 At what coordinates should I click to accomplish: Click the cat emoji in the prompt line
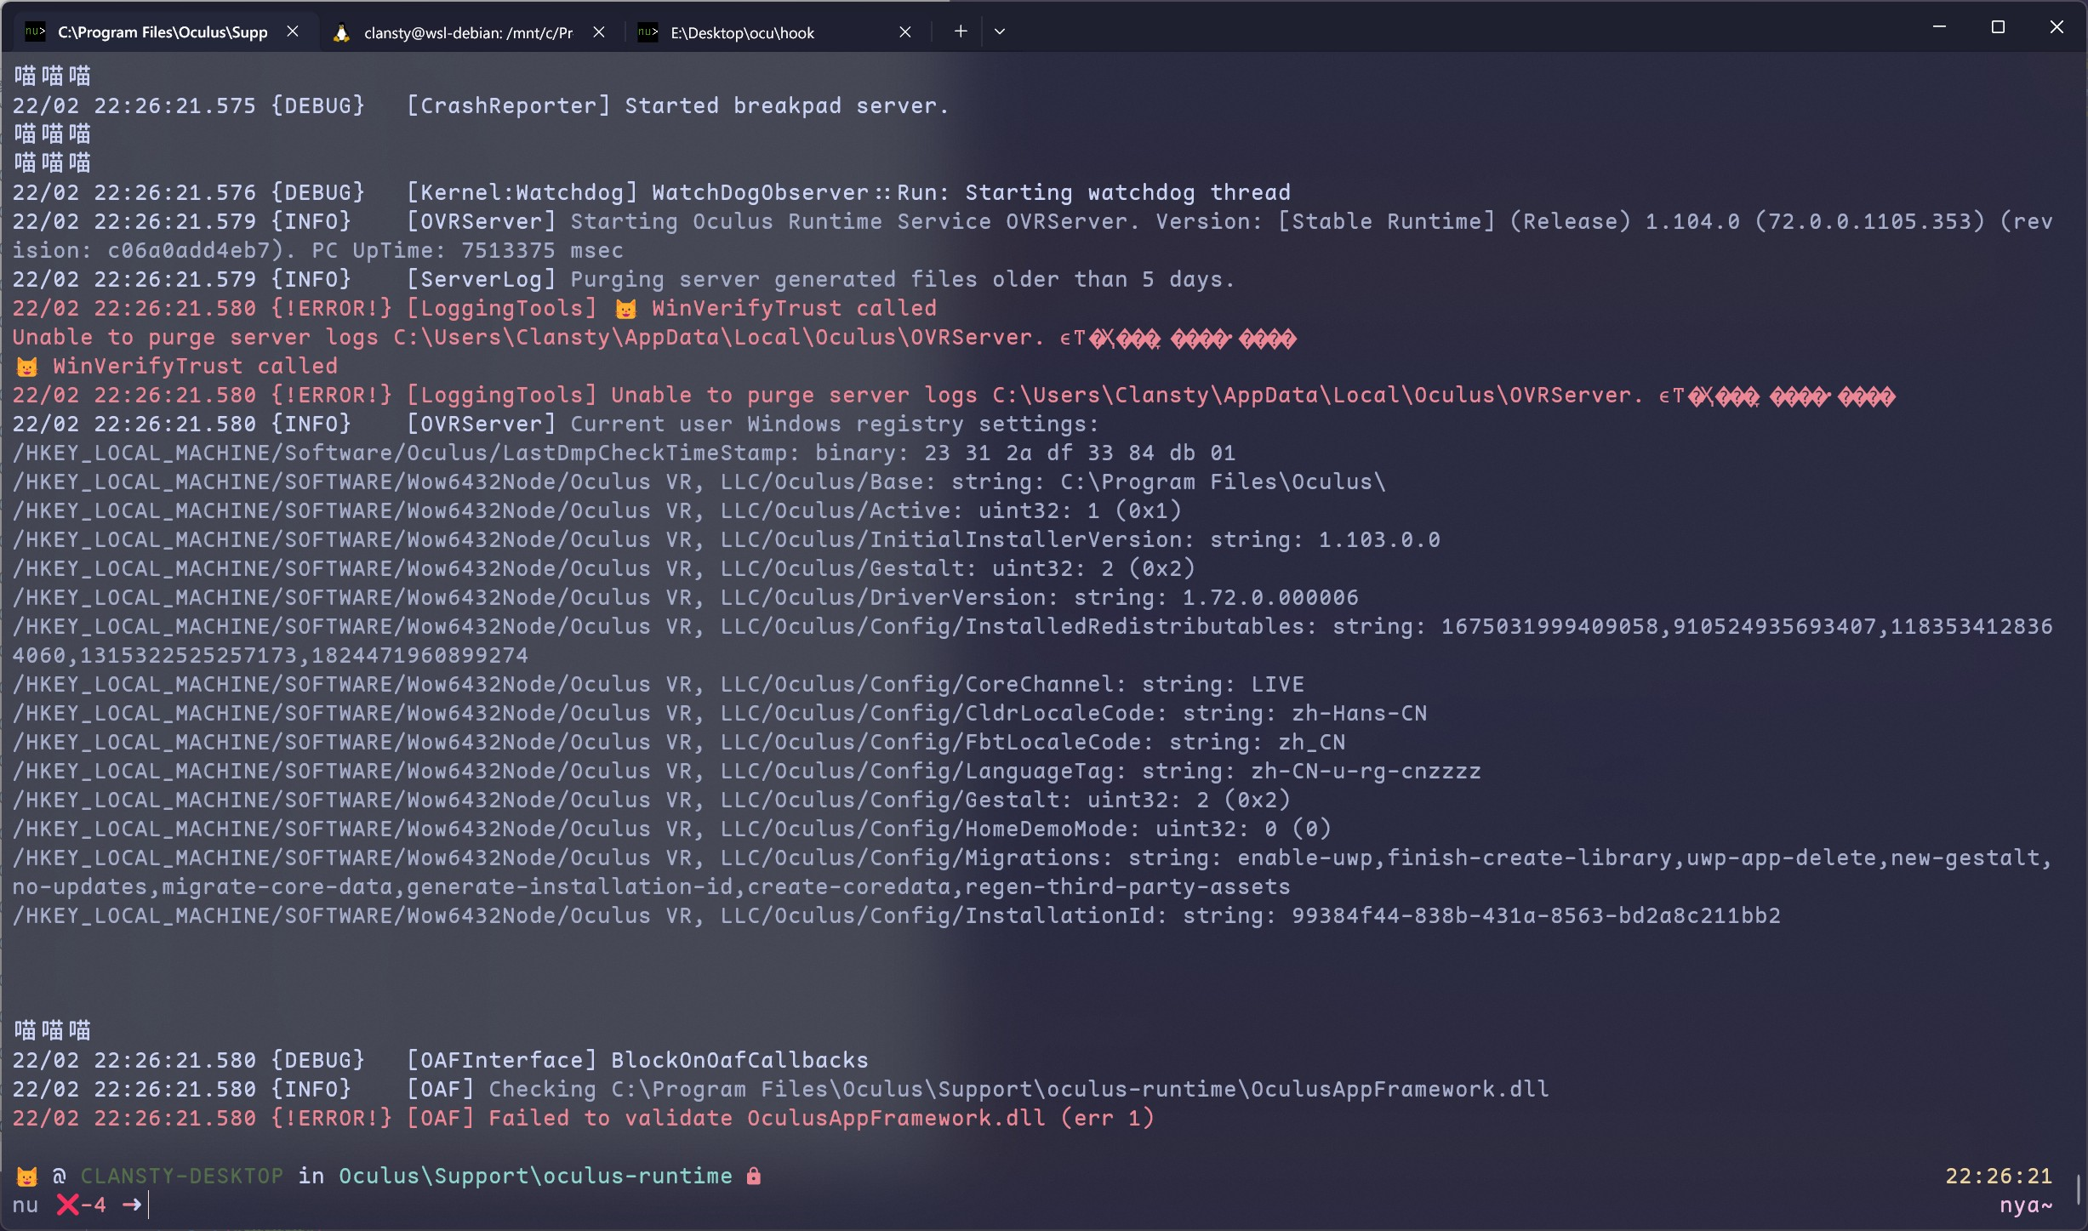click(27, 1177)
